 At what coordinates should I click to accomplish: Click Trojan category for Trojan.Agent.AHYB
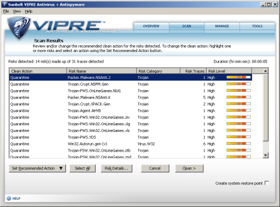(x=143, y=111)
